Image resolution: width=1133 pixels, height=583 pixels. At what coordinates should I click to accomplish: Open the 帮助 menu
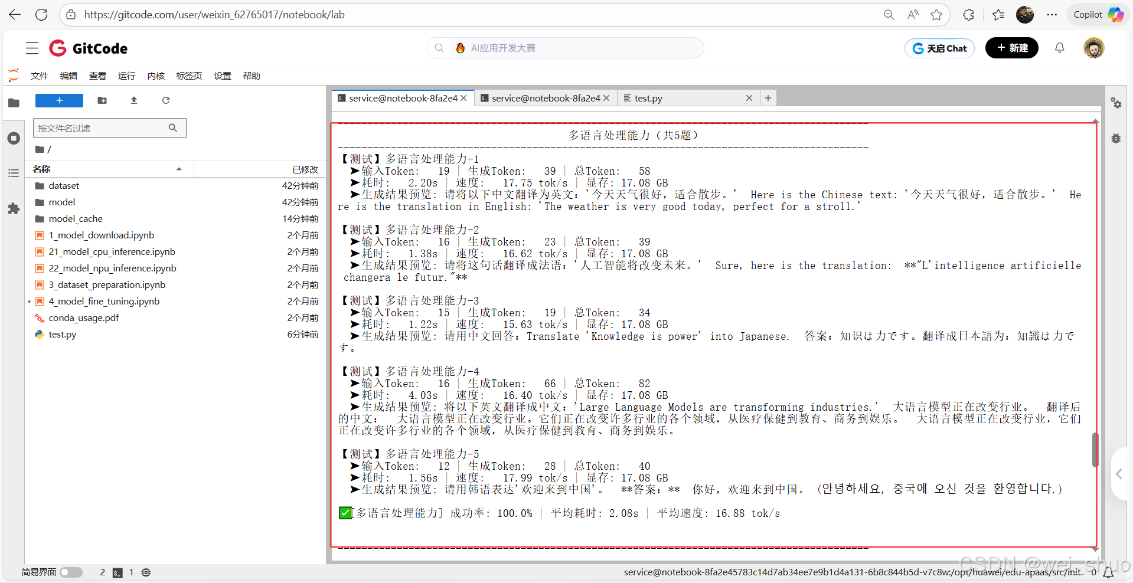[x=252, y=76]
